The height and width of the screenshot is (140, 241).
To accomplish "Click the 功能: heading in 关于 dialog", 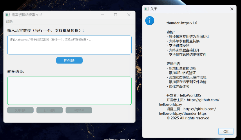I will [171, 32].
